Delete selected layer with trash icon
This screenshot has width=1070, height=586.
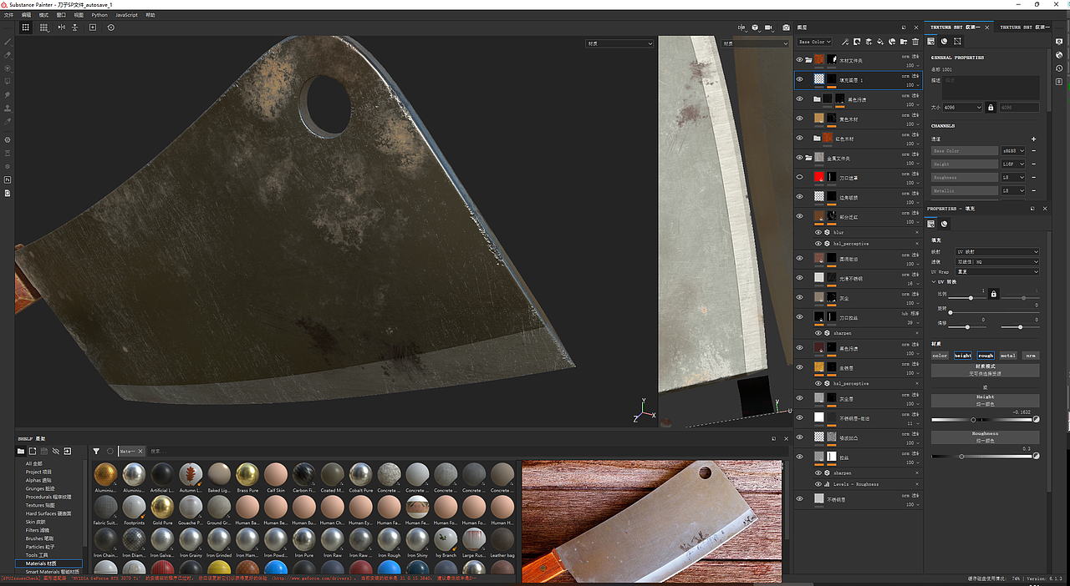(x=915, y=42)
